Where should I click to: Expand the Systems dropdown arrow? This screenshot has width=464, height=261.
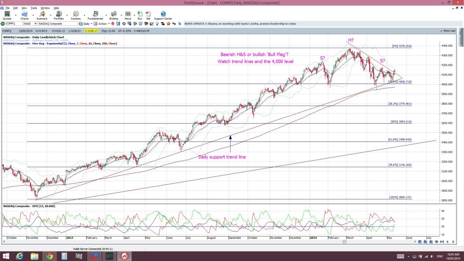point(84,15)
